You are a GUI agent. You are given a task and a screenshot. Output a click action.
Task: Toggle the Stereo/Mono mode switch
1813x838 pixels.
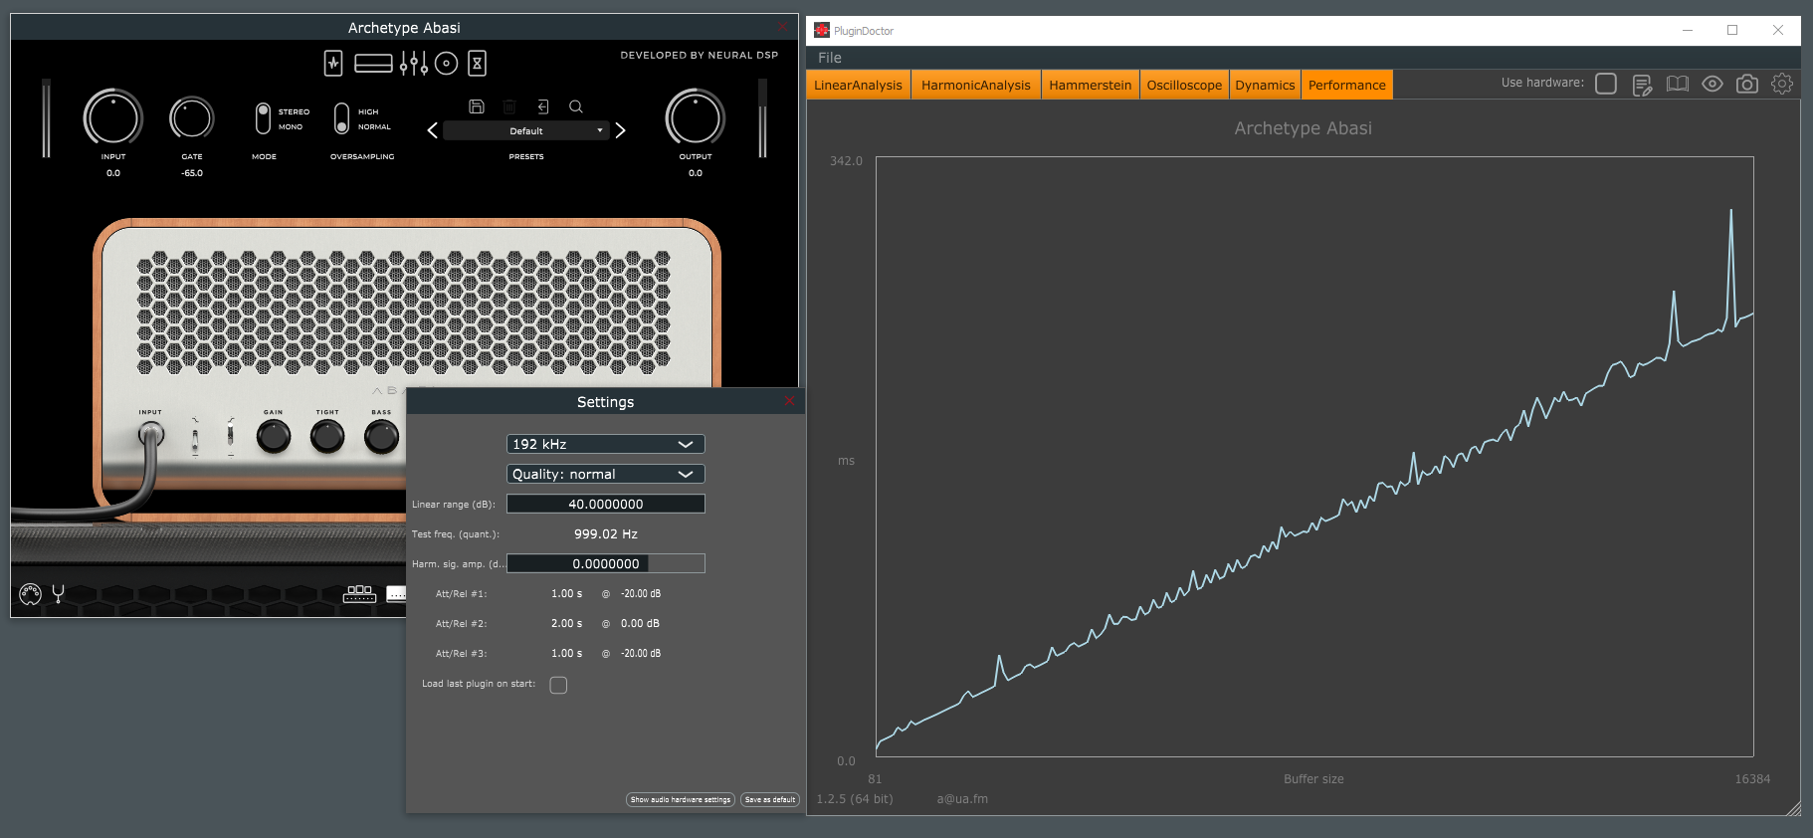[x=263, y=118]
